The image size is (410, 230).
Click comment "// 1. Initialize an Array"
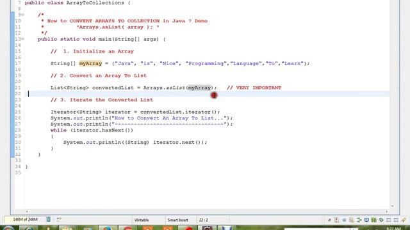pos(92,51)
